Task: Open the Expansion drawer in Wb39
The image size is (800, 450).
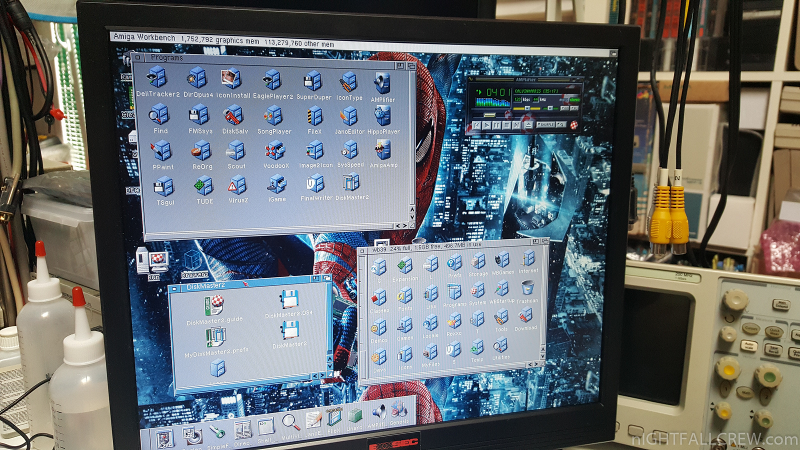Action: coord(404,265)
